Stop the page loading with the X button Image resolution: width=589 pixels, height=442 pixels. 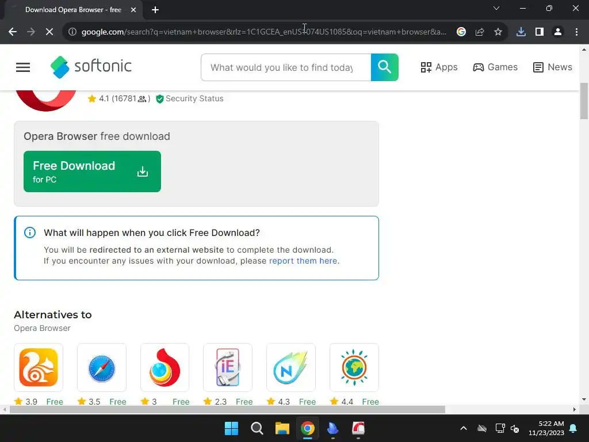click(49, 32)
